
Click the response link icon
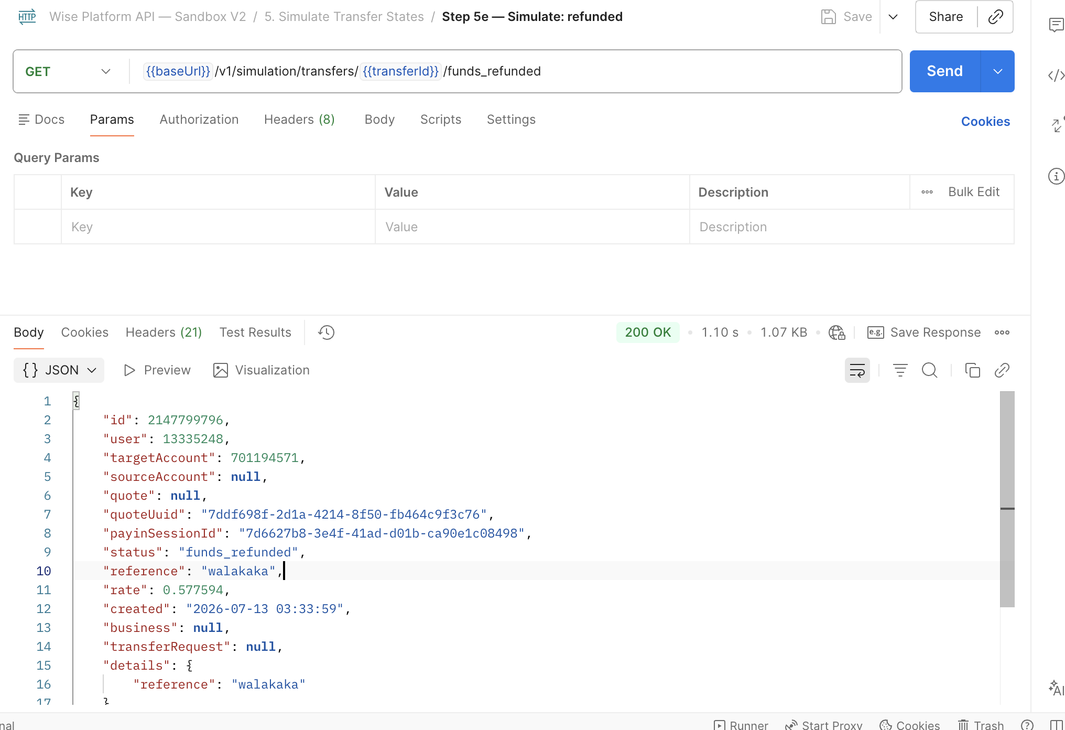point(1002,370)
